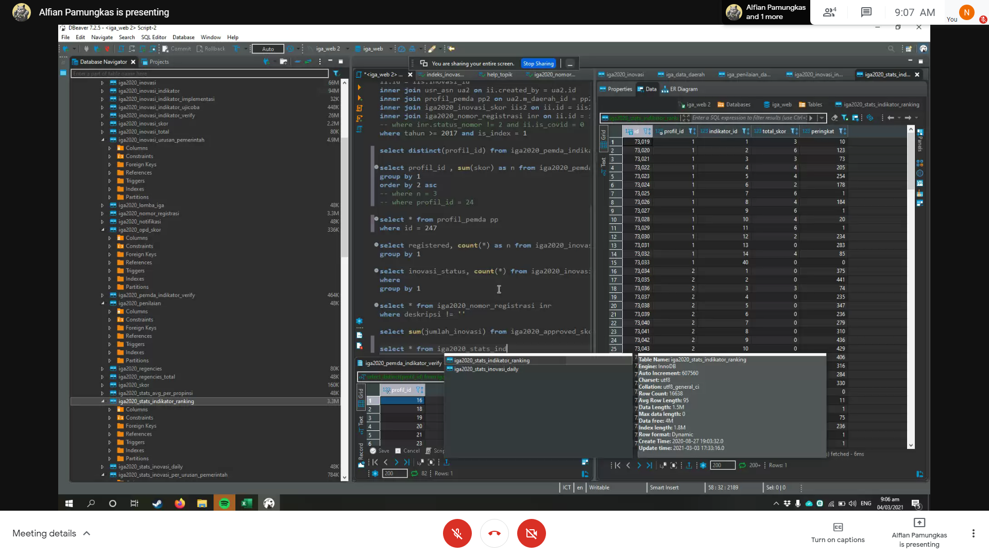Screen dimensions: 989x556
Task: Click last-page button in ranking result toolbar
Action: coord(649,465)
